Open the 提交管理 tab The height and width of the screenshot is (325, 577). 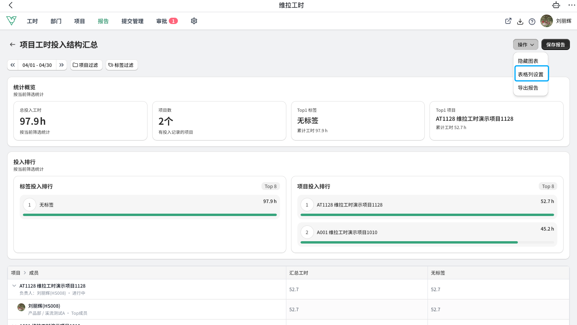click(133, 21)
